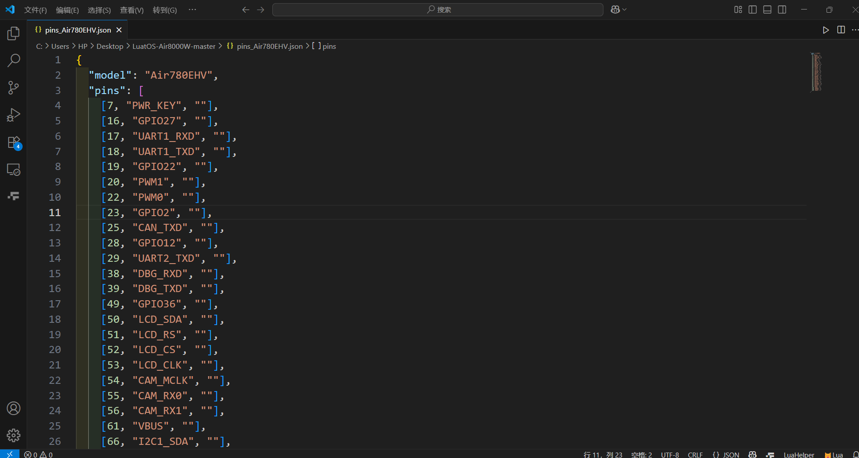
Task: Click the CRLF line ending indicator
Action: 695,454
